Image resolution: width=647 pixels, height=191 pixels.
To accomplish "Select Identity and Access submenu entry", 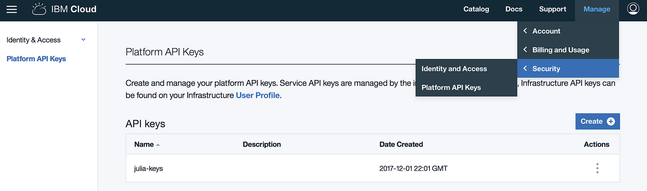I will pyautogui.click(x=454, y=69).
